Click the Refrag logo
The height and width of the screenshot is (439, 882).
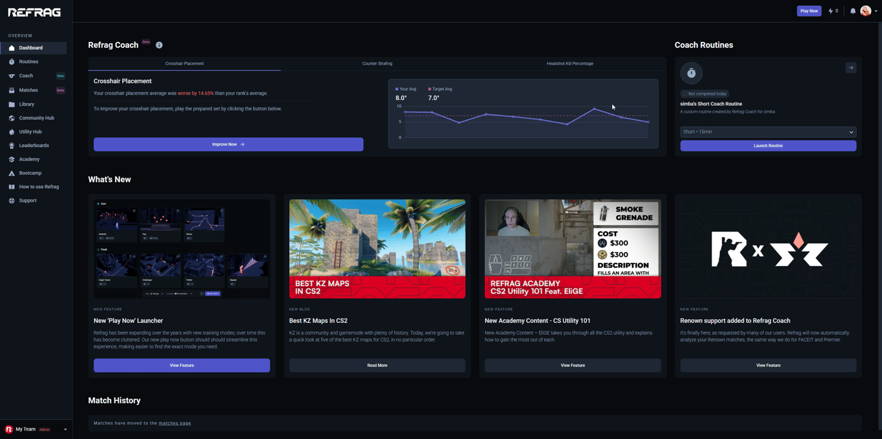tap(34, 12)
